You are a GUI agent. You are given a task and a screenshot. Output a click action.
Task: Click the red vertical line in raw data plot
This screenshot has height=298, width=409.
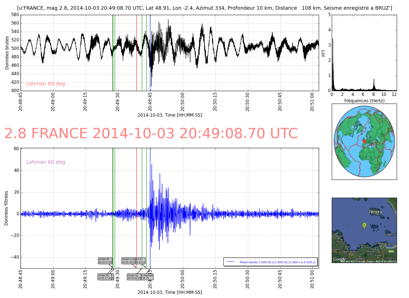point(137,51)
